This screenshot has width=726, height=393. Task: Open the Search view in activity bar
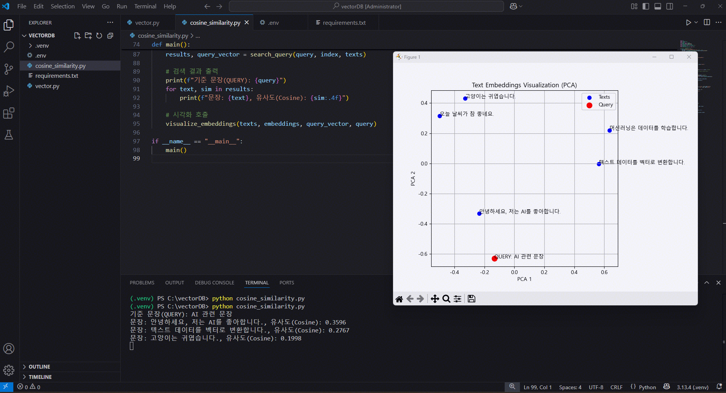[x=9, y=47]
